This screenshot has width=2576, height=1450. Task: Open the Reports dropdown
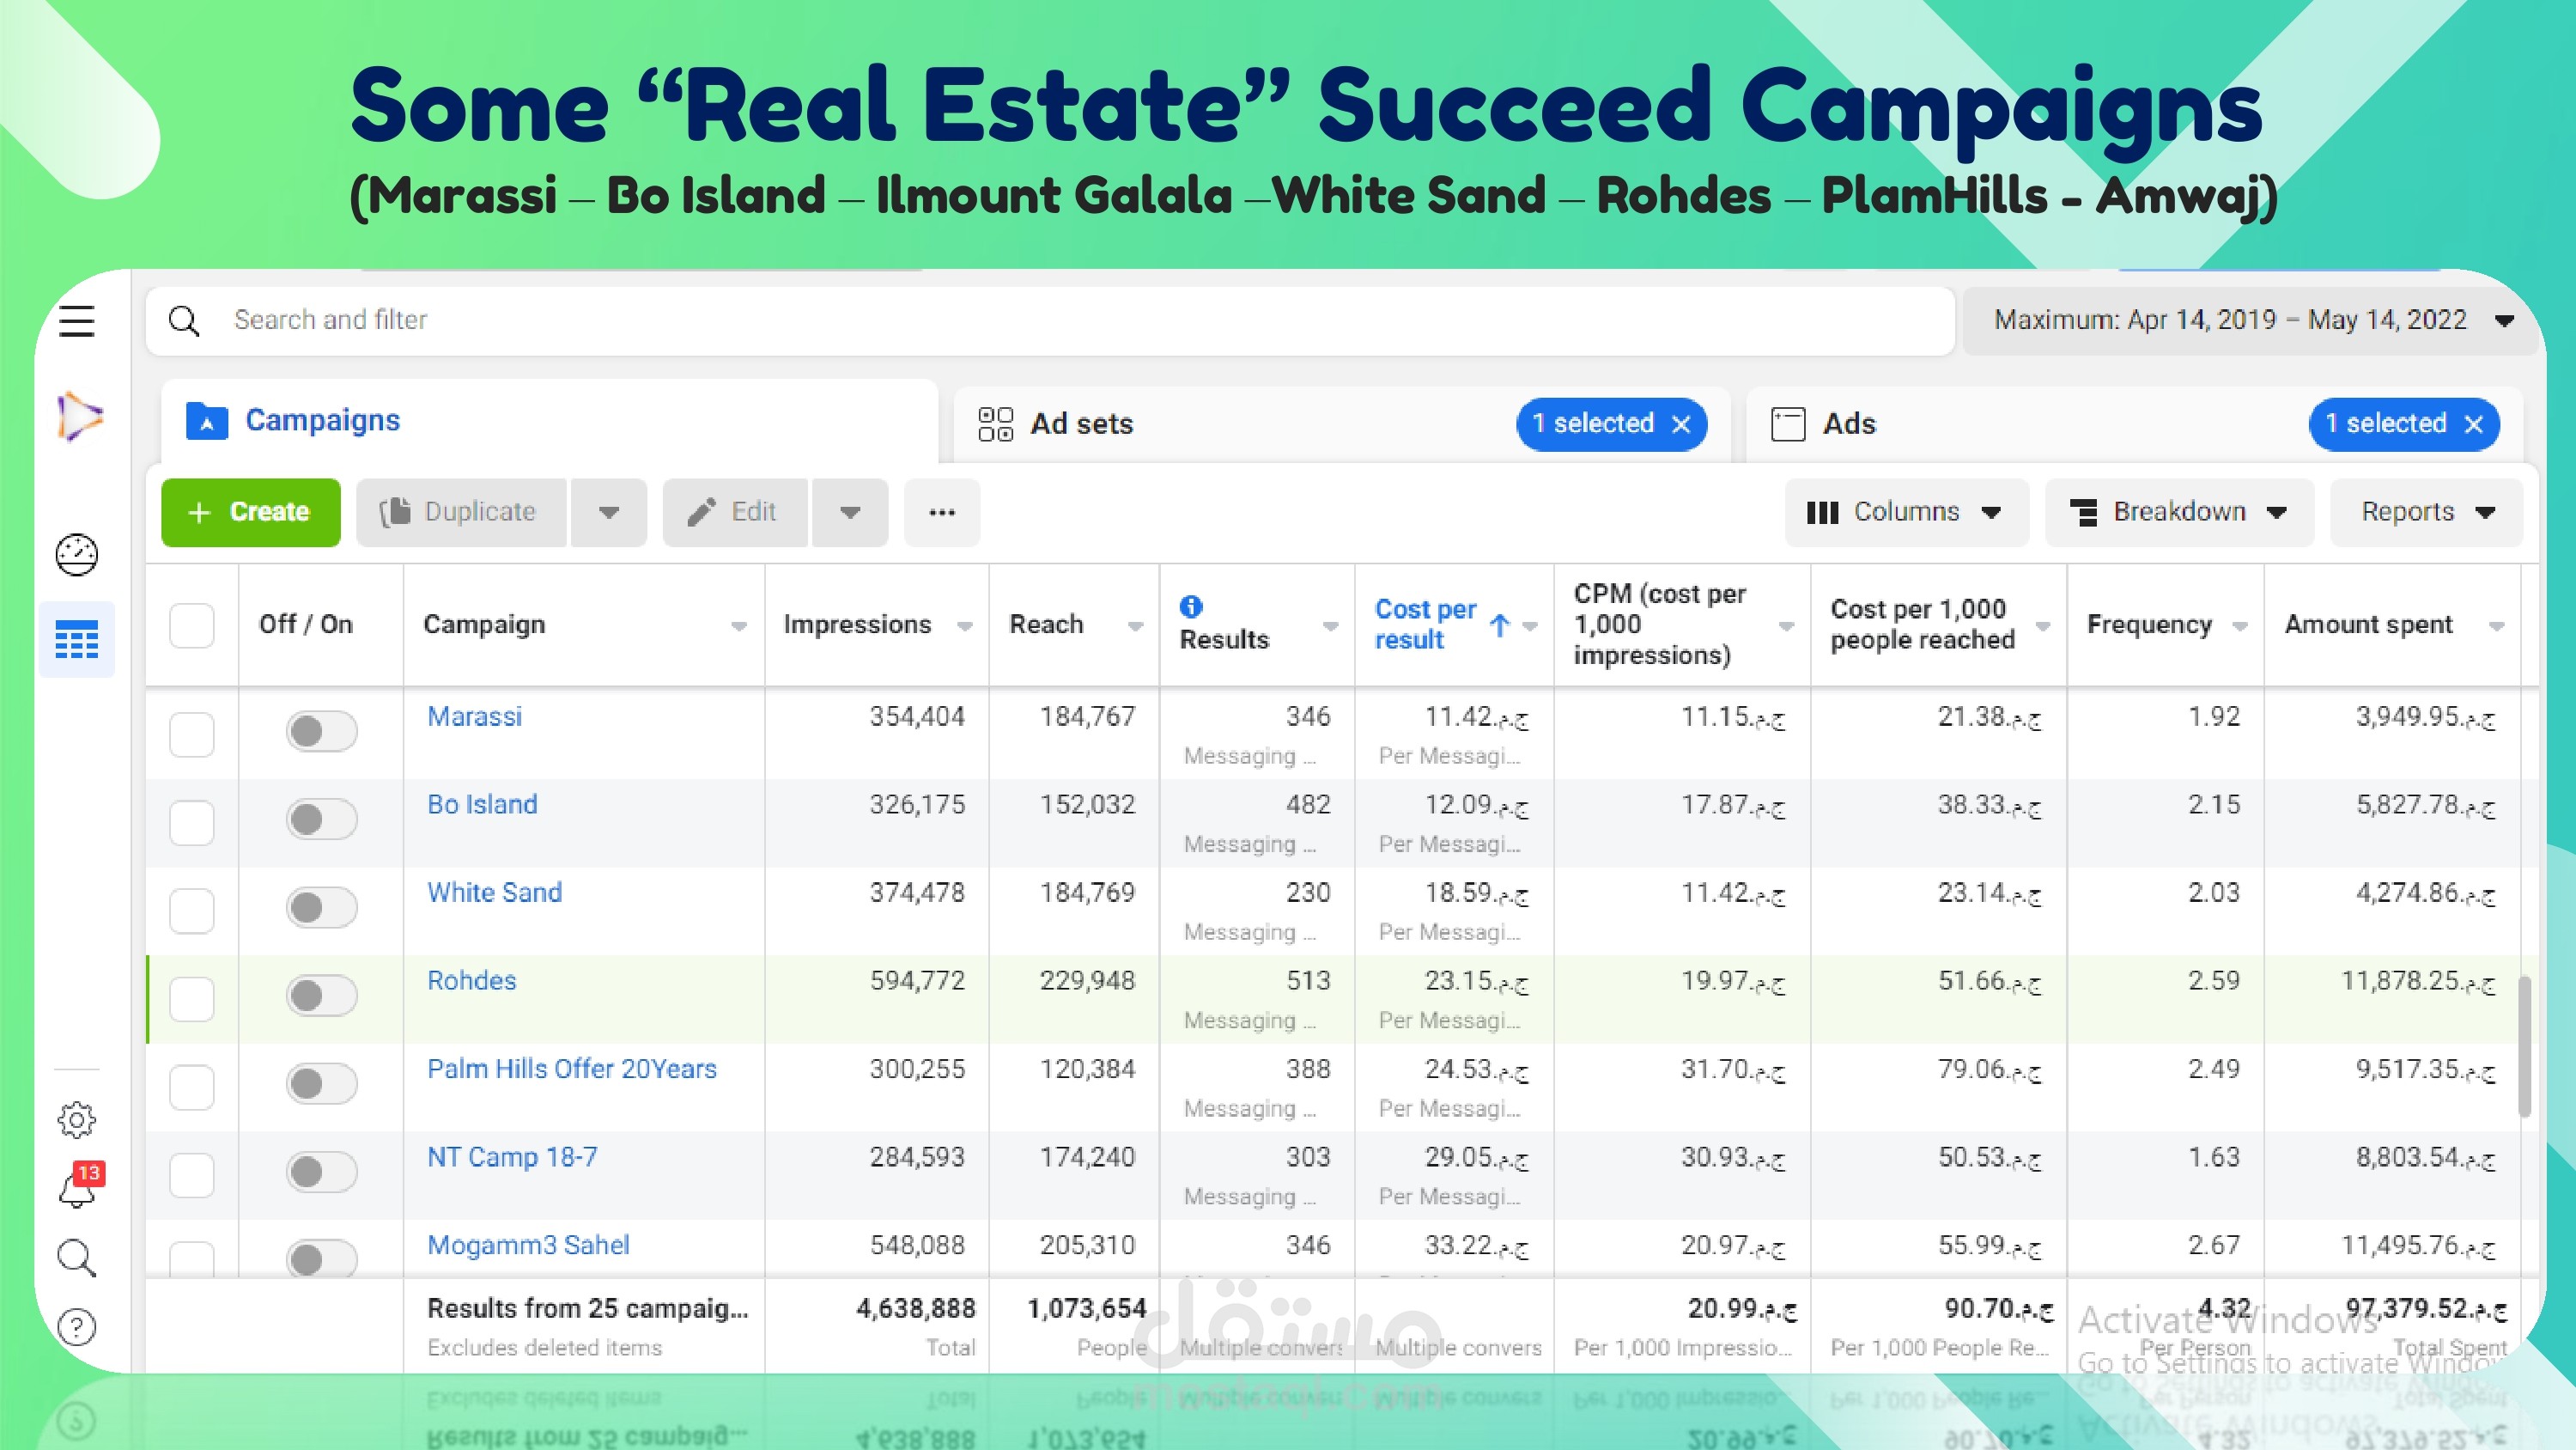tap(2427, 512)
